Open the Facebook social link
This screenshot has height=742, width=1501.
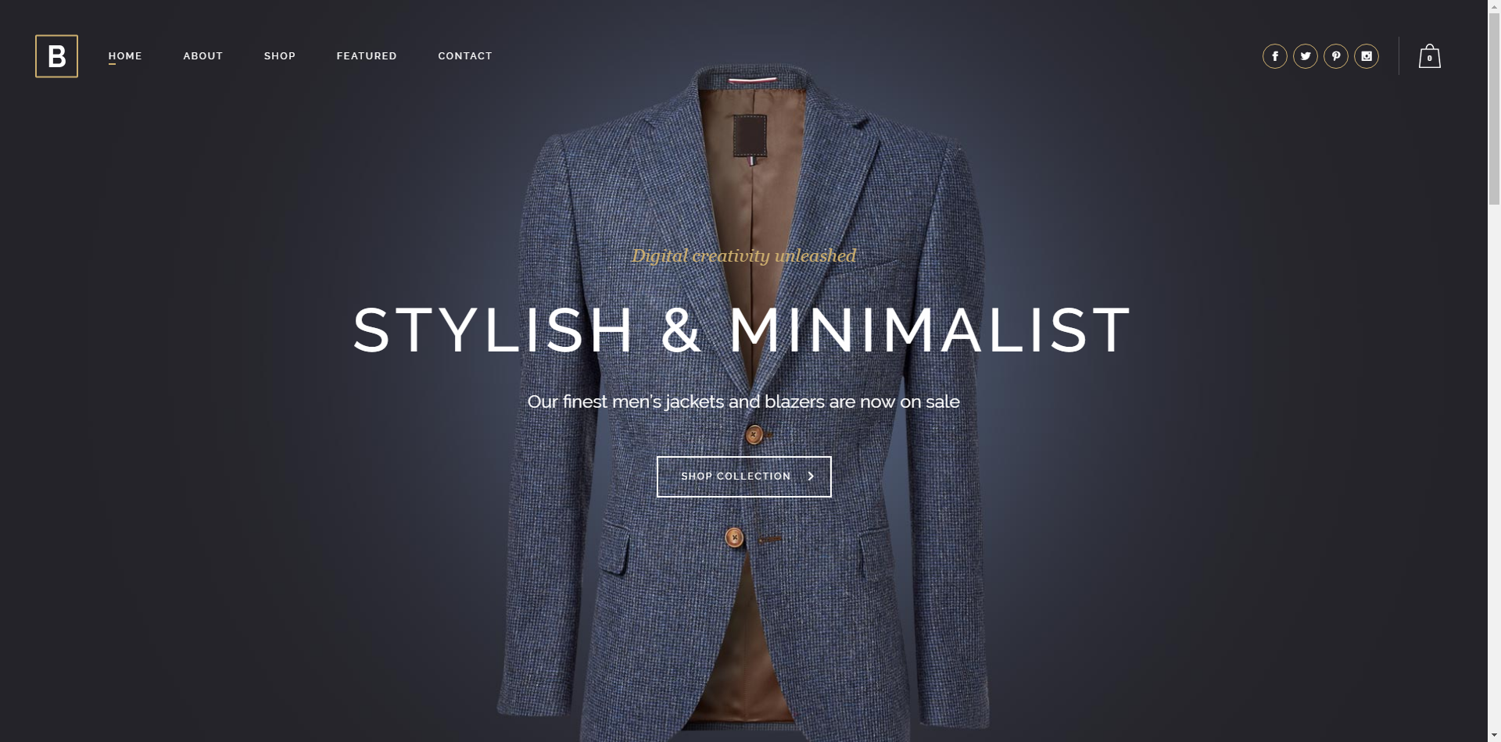[1275, 56]
